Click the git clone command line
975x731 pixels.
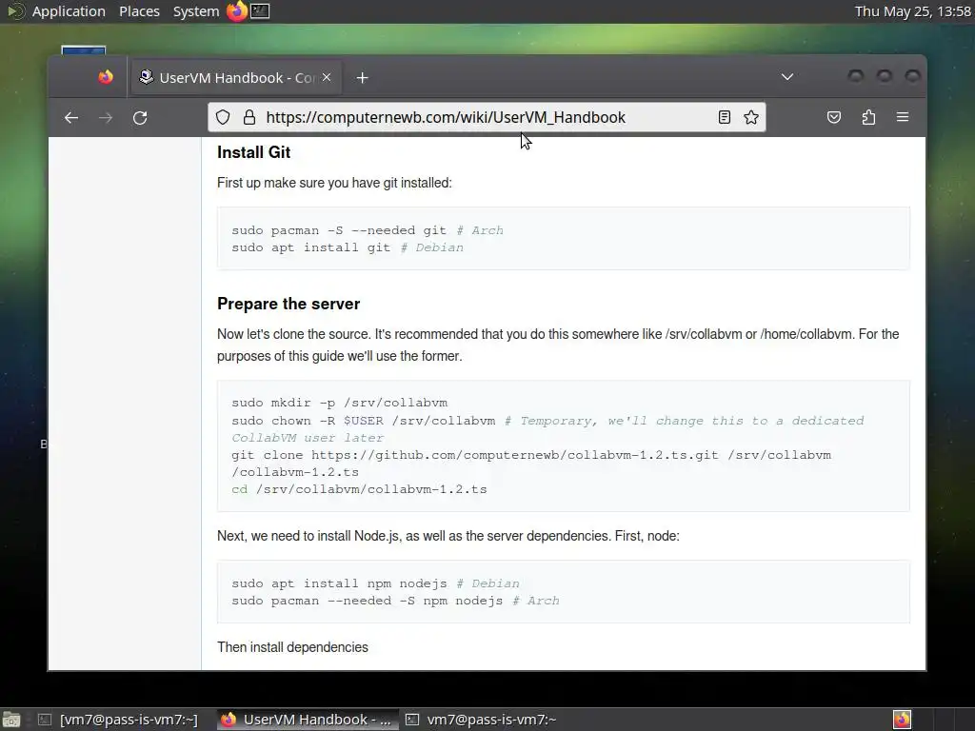point(531,464)
